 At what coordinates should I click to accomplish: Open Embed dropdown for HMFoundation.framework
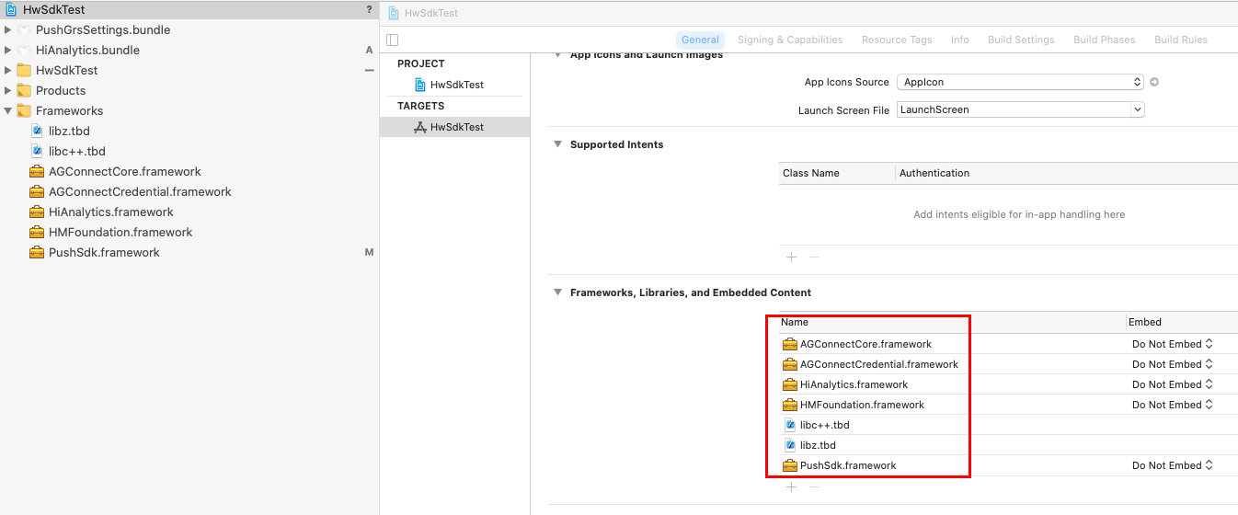(x=1173, y=405)
